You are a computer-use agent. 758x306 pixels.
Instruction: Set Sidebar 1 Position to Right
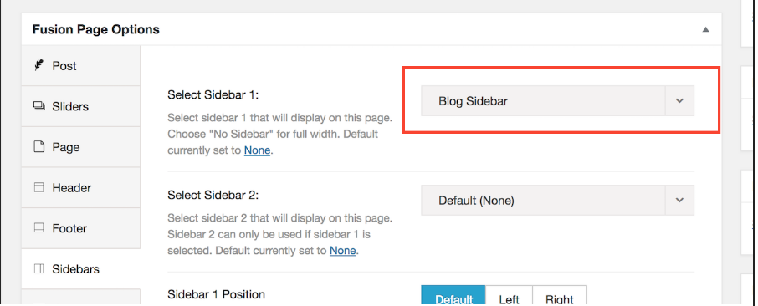pos(560,296)
